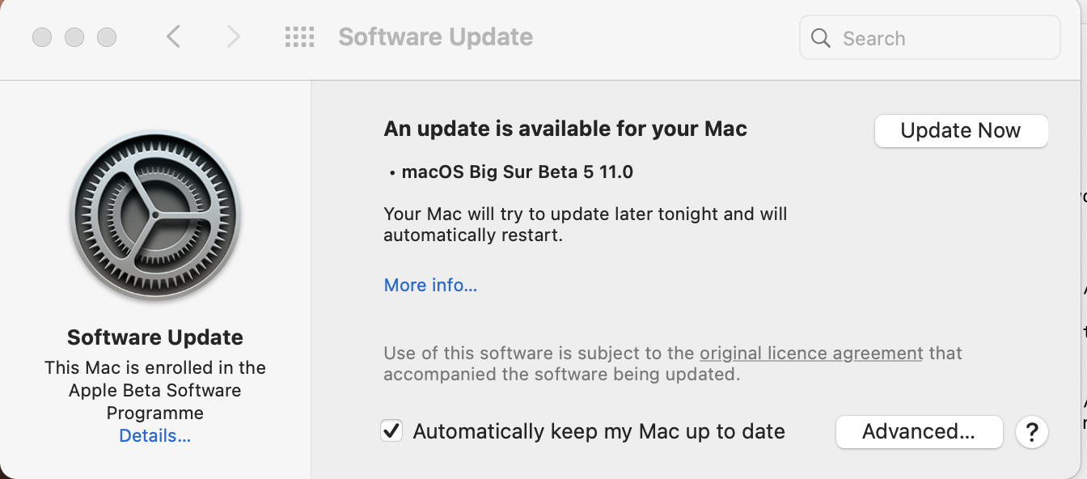Open the More info link
Image resolution: width=1087 pixels, height=479 pixels.
tap(430, 285)
